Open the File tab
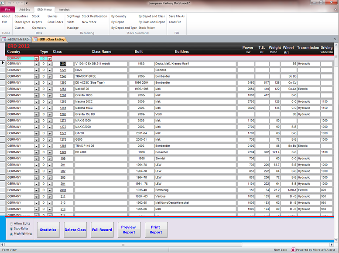339x253 pixels. click(x=7, y=10)
